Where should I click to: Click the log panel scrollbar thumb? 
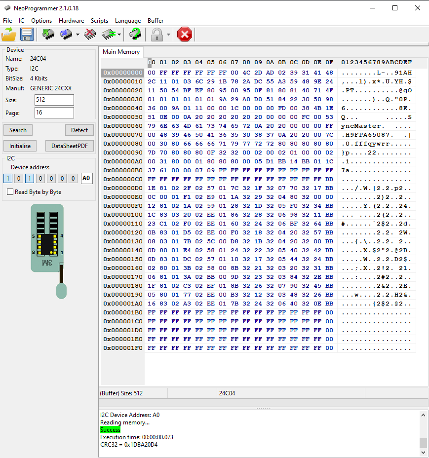[x=423, y=442]
